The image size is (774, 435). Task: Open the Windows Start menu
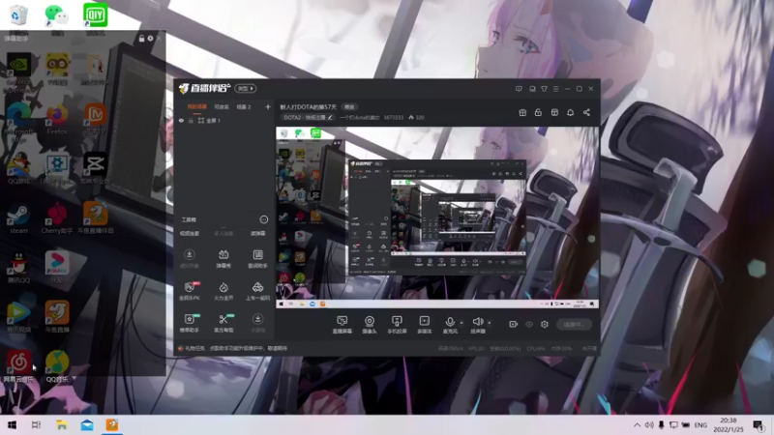pyautogui.click(x=12, y=424)
